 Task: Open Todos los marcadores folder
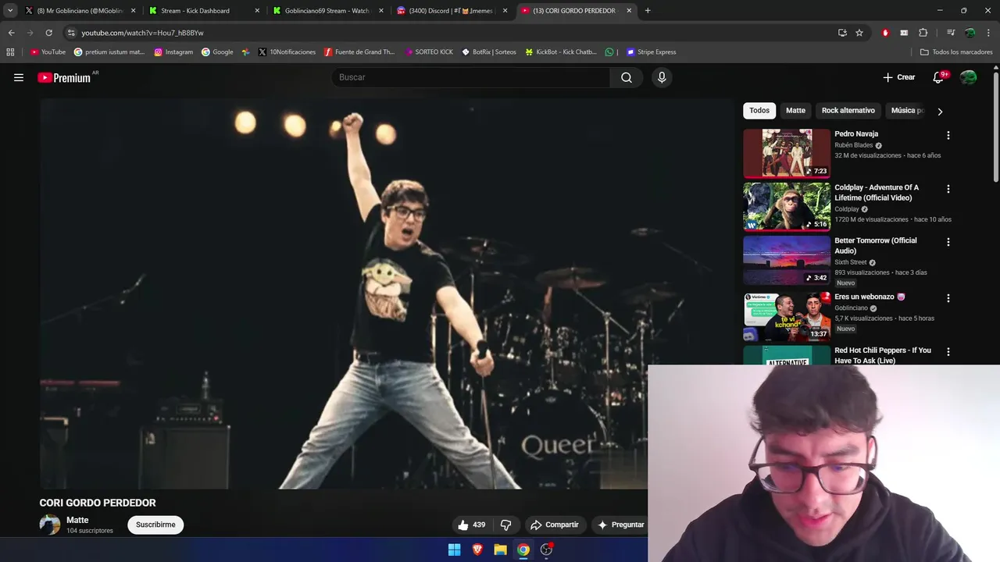(x=956, y=52)
